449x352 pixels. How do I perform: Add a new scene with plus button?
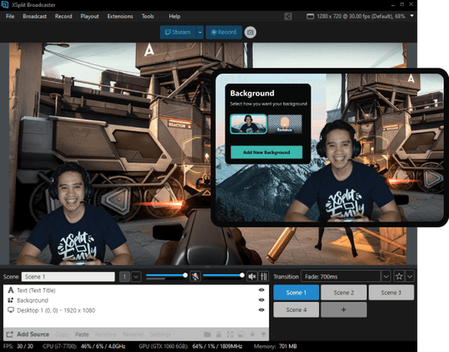pyautogui.click(x=343, y=309)
